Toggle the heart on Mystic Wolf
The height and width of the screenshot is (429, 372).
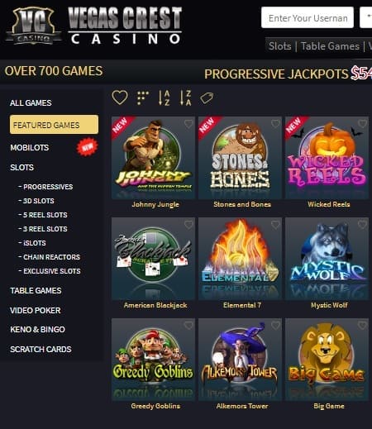(x=362, y=225)
